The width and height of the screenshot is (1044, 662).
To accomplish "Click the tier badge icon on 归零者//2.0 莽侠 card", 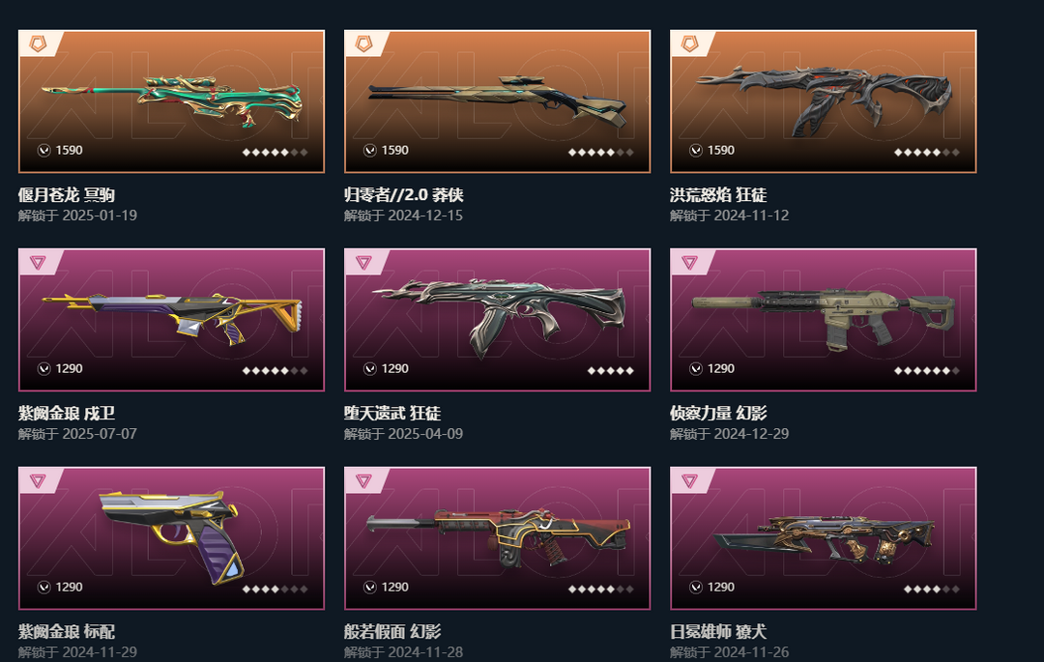I will (363, 43).
